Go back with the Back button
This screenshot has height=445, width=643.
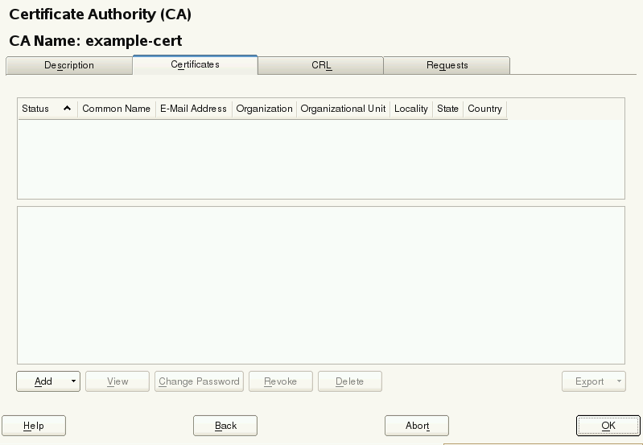point(225,426)
